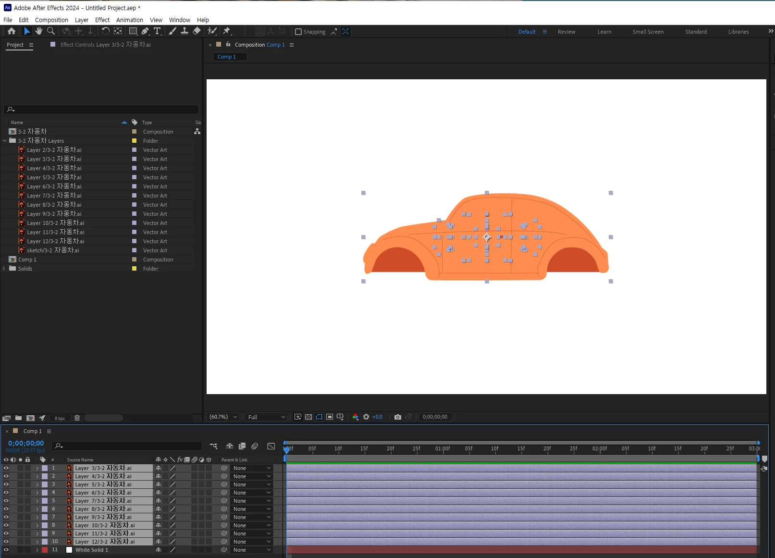Collapse the 3-2 자동차 Layers folder

click(x=5, y=141)
